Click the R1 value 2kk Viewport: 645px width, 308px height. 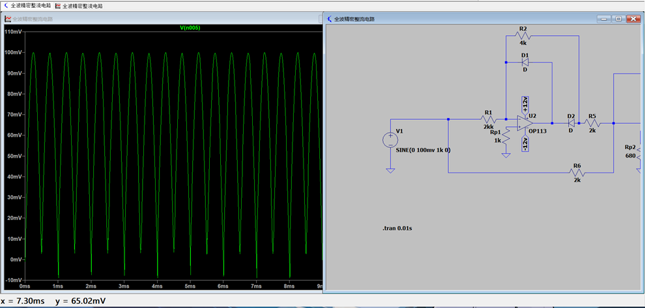coord(489,127)
